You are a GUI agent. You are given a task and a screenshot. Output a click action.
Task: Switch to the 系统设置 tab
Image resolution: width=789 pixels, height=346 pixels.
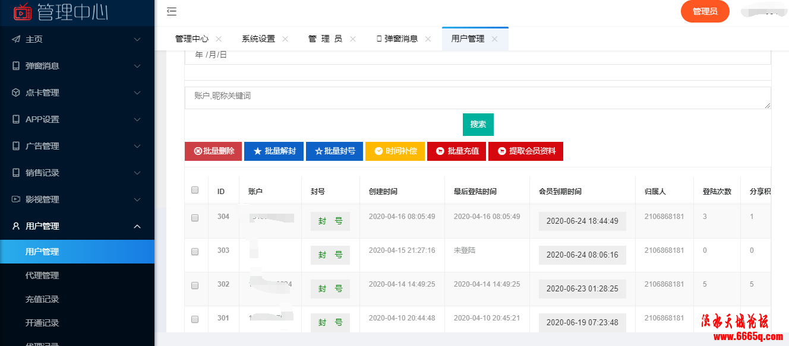[x=258, y=39]
